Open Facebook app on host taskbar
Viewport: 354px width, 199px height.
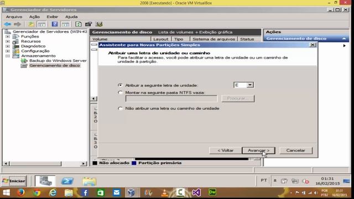[85, 192]
